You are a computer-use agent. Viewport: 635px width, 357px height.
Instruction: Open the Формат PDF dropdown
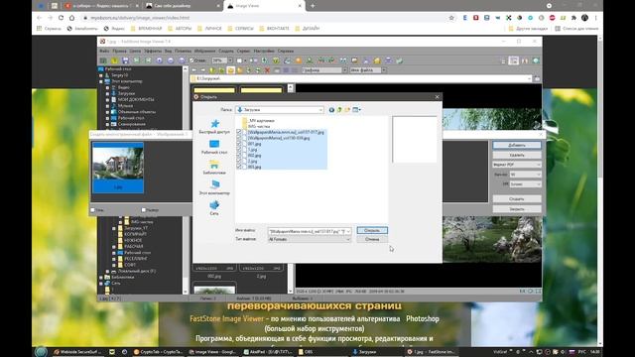pos(517,165)
